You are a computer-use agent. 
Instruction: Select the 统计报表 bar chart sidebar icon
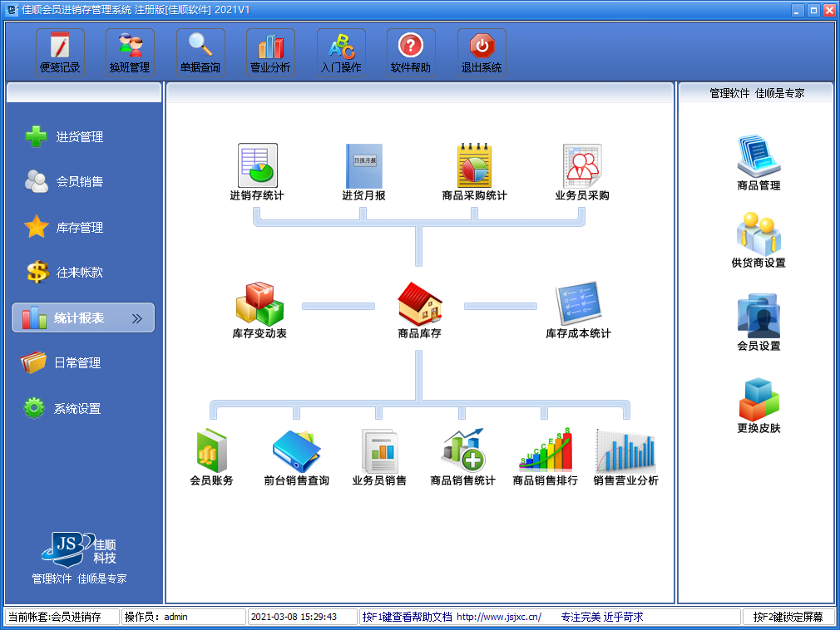tap(34, 318)
